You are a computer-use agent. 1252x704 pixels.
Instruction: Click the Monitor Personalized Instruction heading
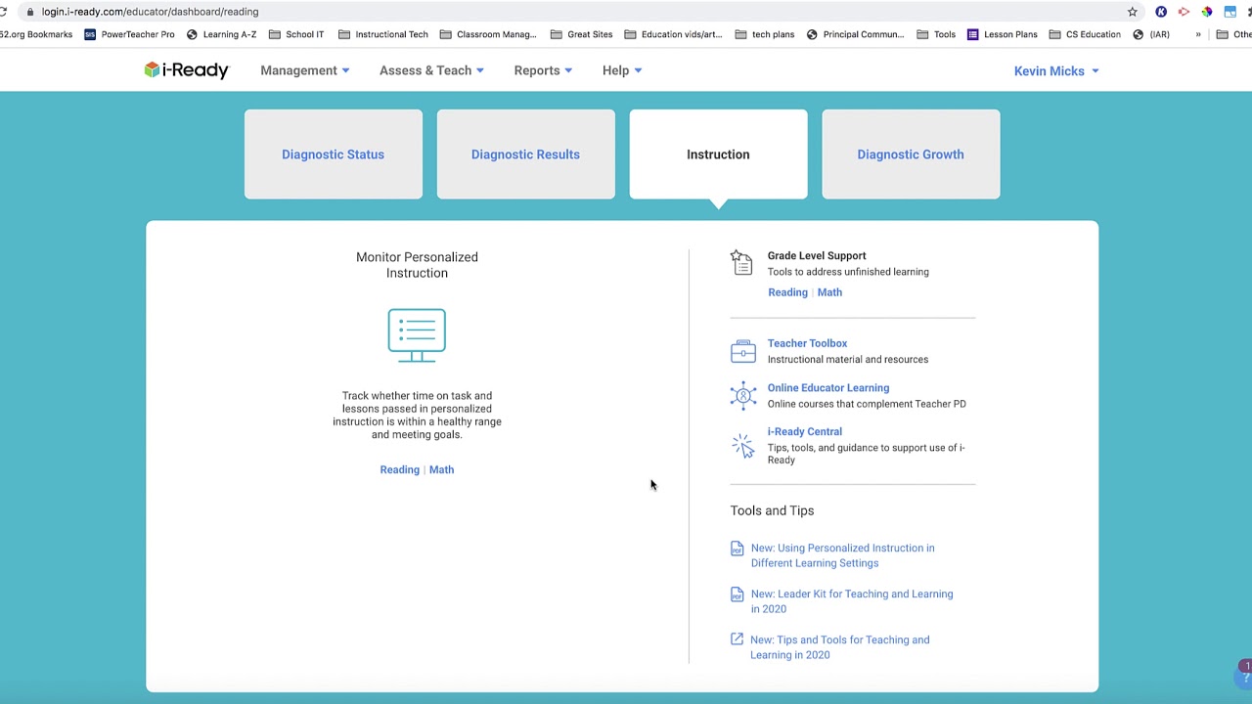(x=417, y=265)
